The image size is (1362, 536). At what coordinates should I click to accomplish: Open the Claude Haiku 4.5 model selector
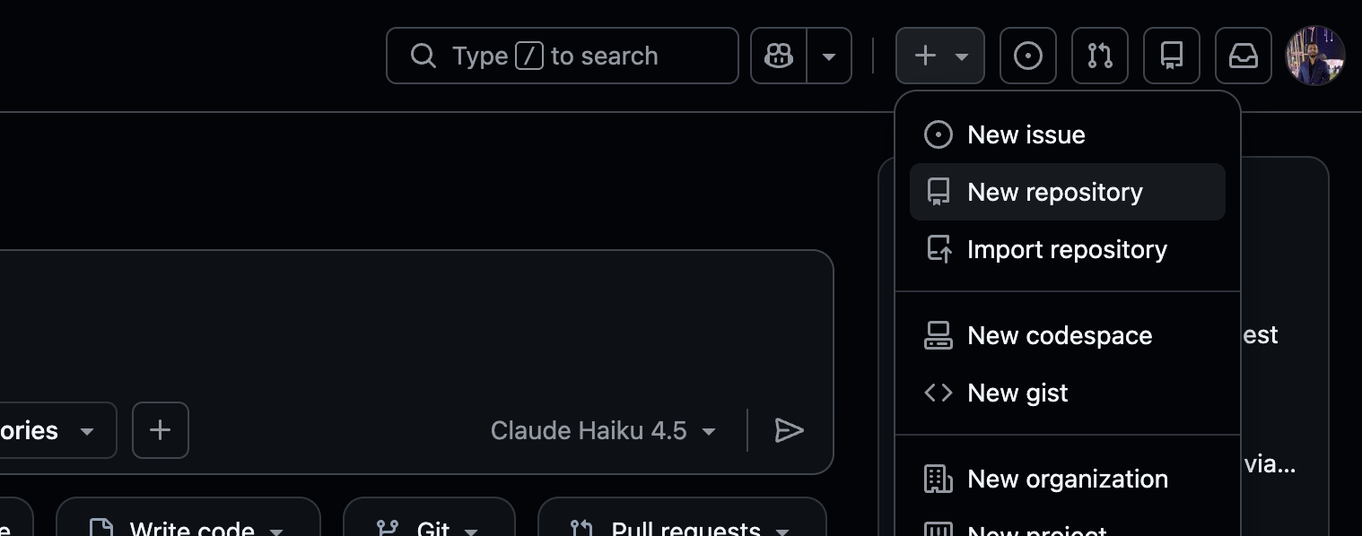click(x=603, y=430)
